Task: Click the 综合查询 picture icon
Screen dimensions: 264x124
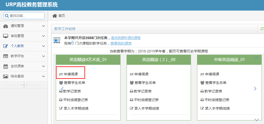Action: [6, 76]
